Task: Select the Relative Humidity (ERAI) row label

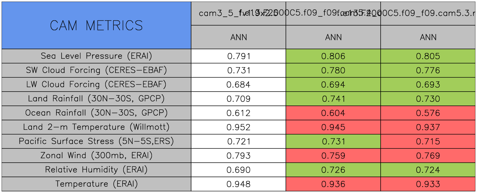Action: tap(96, 170)
